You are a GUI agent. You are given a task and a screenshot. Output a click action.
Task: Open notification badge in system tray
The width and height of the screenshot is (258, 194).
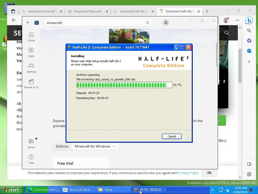tap(251, 190)
